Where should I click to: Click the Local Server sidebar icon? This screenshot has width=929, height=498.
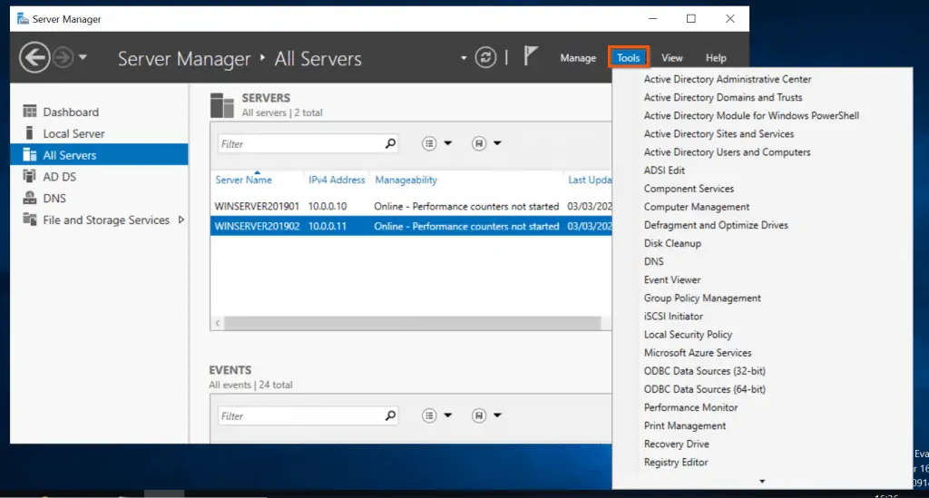(x=29, y=133)
